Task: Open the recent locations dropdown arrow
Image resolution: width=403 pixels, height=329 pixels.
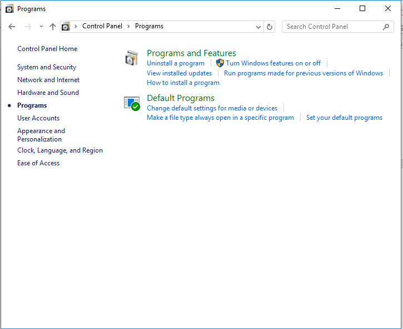Action: [41, 27]
